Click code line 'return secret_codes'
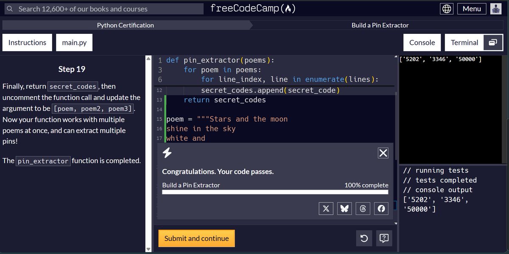509x254 pixels. coord(225,100)
